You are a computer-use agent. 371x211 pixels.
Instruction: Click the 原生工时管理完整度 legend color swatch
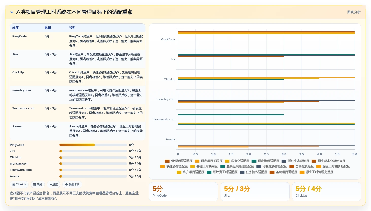pyautogui.click(x=302, y=172)
